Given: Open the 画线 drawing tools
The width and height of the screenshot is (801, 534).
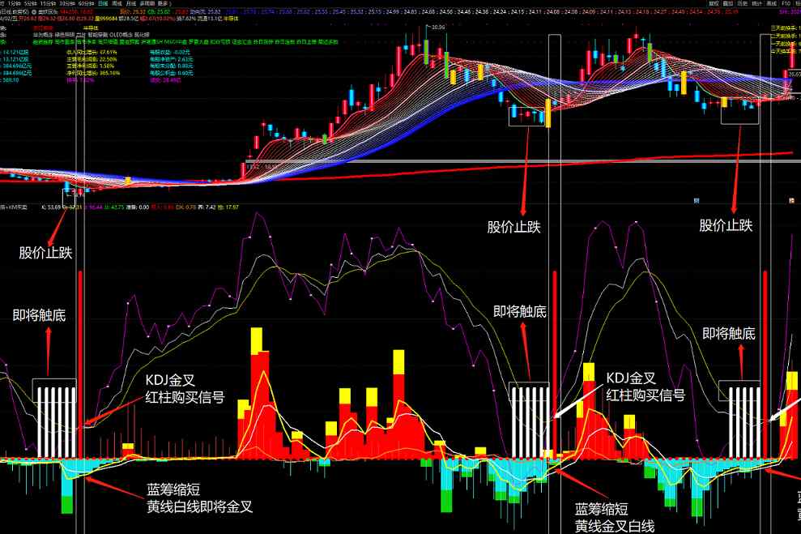Looking at the screenshot, I should coord(771,3).
